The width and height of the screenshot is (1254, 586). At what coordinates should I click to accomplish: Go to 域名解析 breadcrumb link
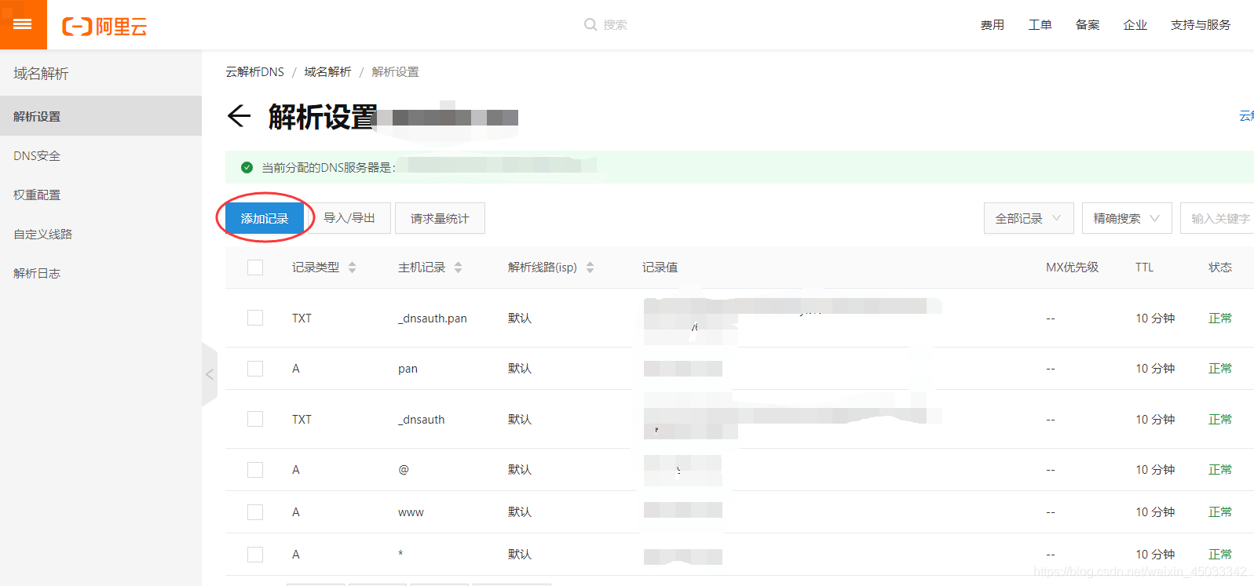[x=327, y=71]
